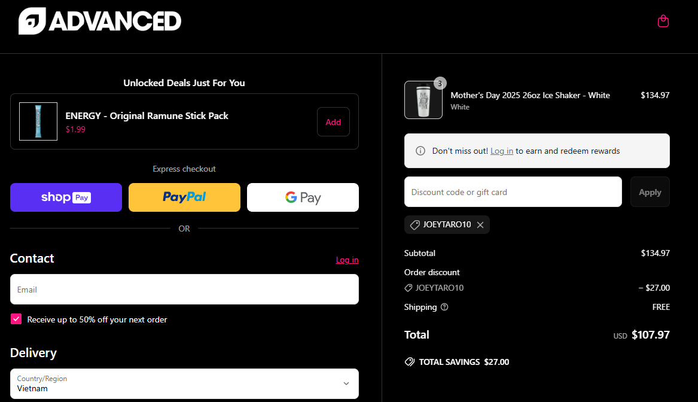Open the shopping bag cart icon
698x402 pixels.
[x=663, y=21]
